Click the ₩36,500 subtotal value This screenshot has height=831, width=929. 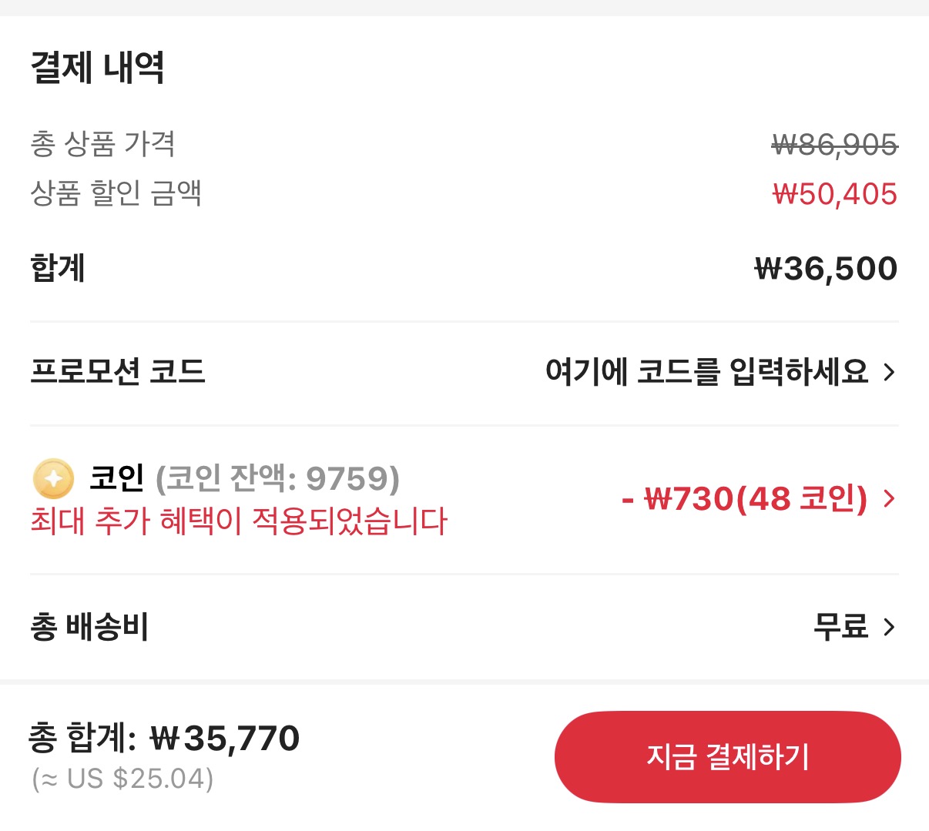(x=826, y=269)
